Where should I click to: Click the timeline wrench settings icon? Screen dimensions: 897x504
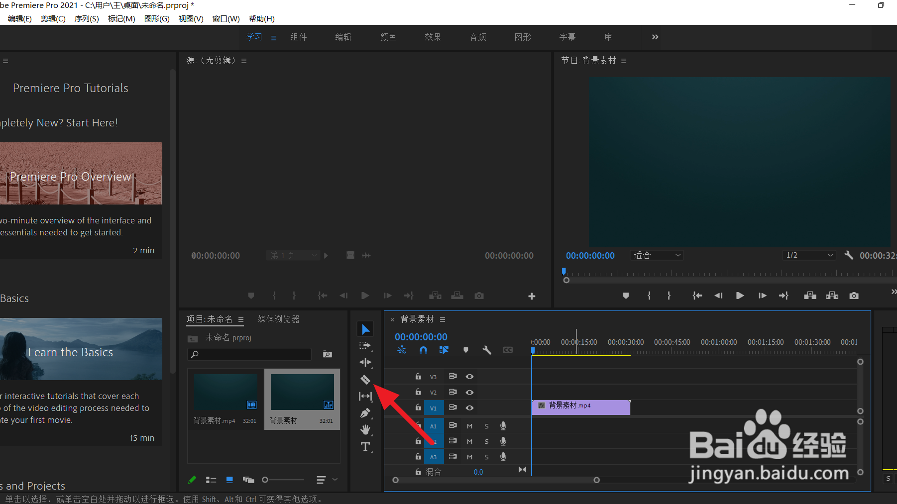487,350
